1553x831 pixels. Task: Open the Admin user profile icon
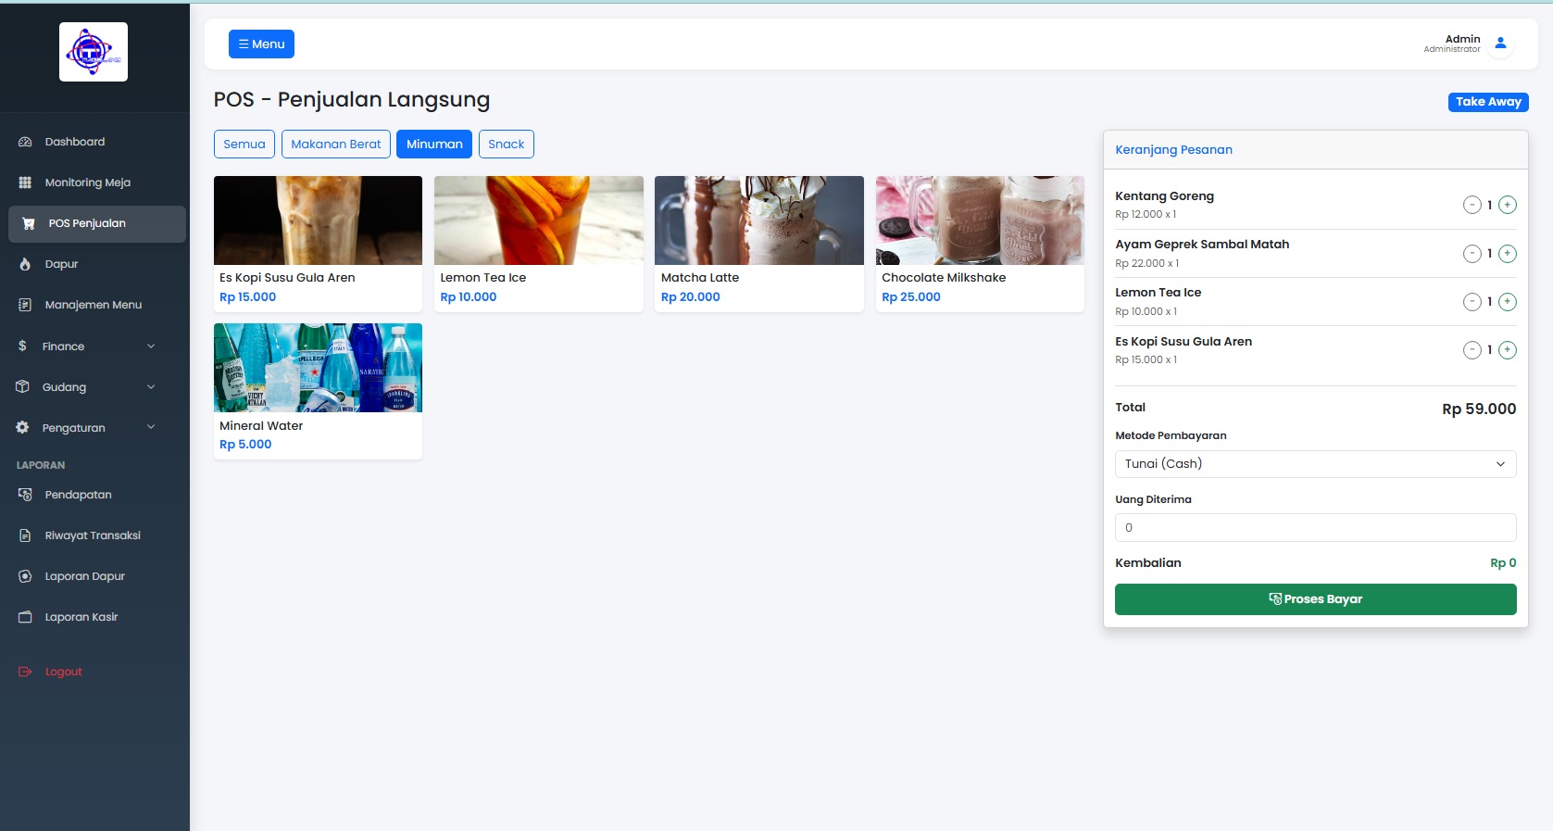(x=1501, y=44)
